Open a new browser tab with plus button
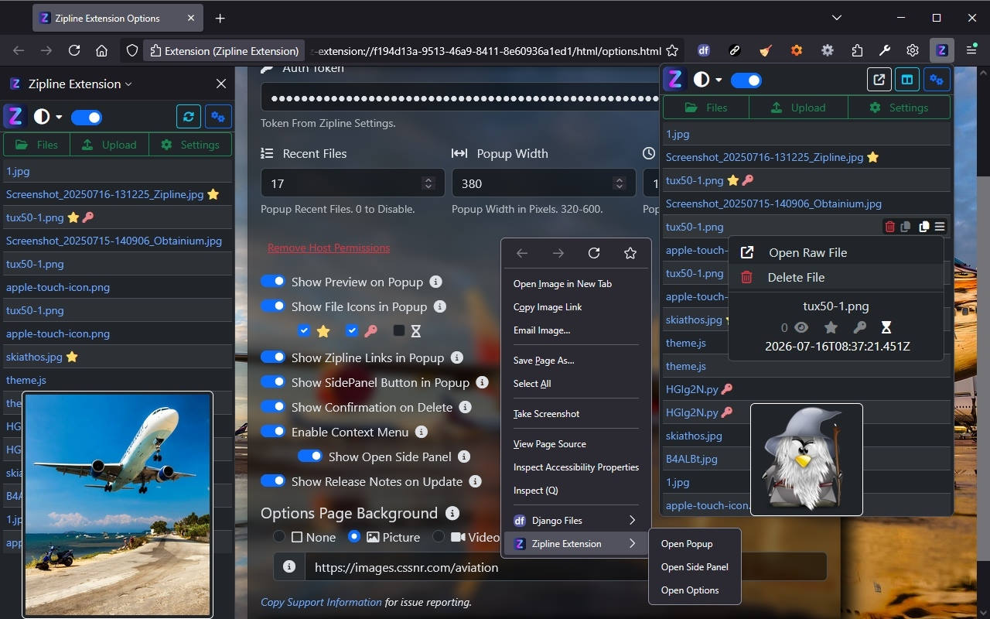Screen dimensions: 990x619 220,18
